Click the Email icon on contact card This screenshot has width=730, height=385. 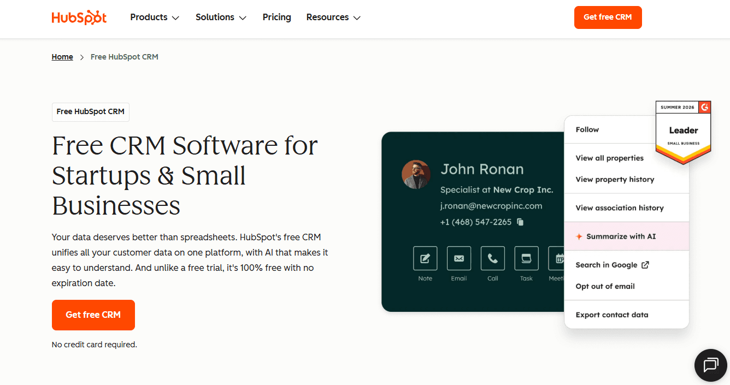coord(459,258)
